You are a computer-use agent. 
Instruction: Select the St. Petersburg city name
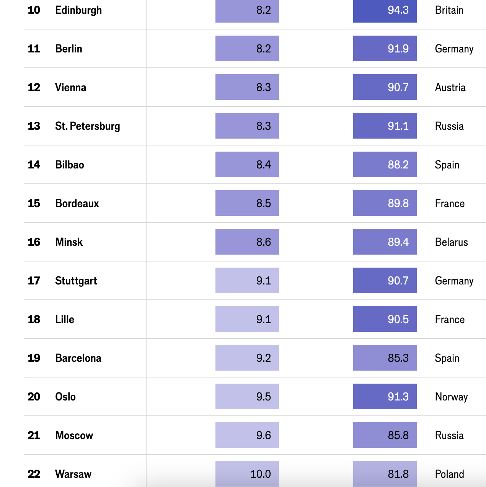pos(87,126)
